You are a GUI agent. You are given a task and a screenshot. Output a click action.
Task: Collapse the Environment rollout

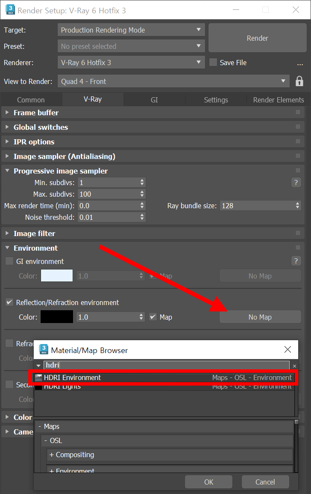[x=7, y=248]
